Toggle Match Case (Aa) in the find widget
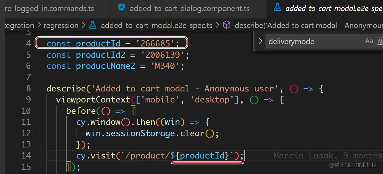The height and width of the screenshot is (174, 383). click(x=369, y=41)
